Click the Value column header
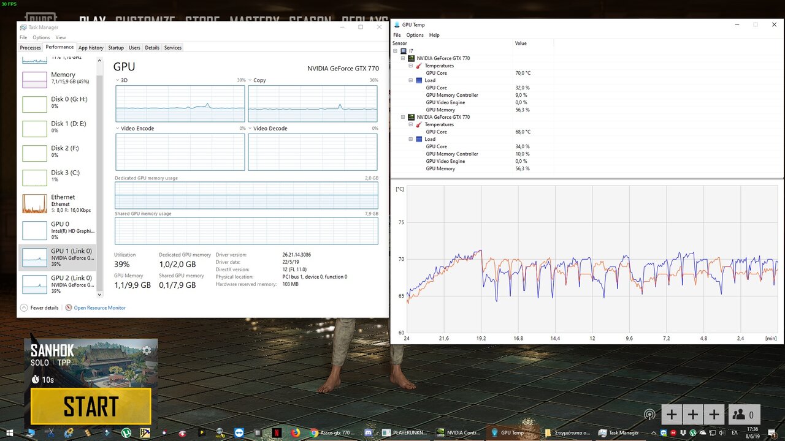 click(x=533, y=43)
